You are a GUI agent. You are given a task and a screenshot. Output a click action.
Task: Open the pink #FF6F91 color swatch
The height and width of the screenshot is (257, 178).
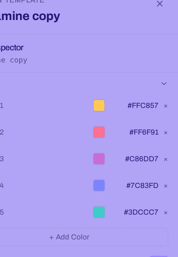(x=99, y=132)
